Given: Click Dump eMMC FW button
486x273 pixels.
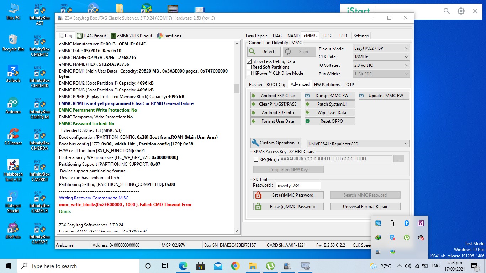Looking at the screenshot, I should [329, 96].
